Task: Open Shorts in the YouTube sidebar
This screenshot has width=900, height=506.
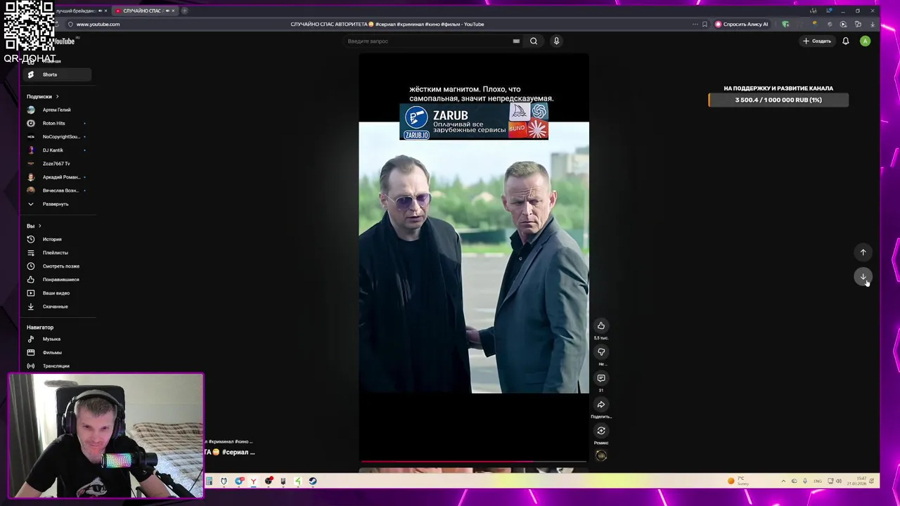Action: pos(56,74)
